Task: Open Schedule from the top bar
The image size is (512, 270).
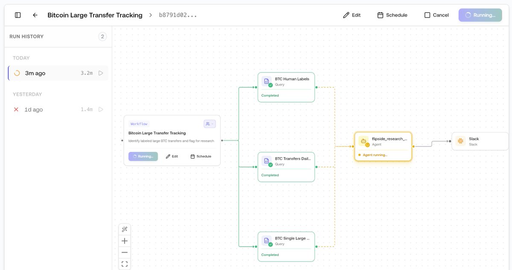Action: coord(392,15)
